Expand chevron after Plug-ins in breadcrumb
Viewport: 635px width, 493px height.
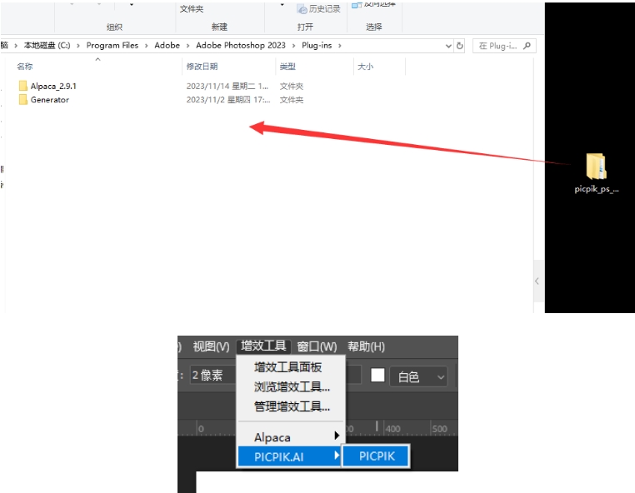[x=340, y=46]
